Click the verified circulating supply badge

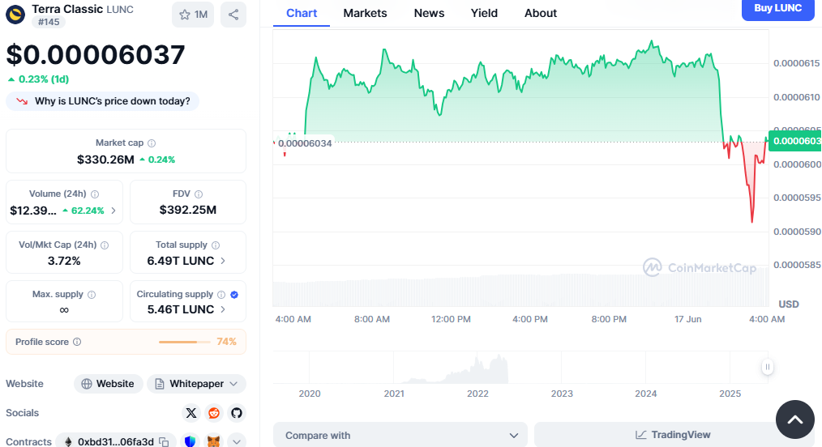coord(234,295)
